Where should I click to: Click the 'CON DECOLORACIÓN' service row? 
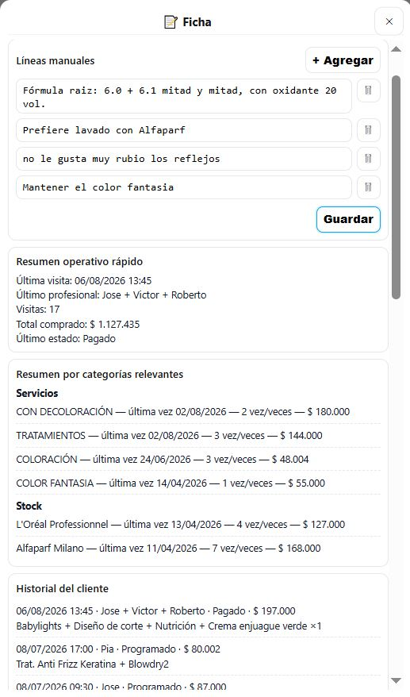pyautogui.click(x=198, y=412)
